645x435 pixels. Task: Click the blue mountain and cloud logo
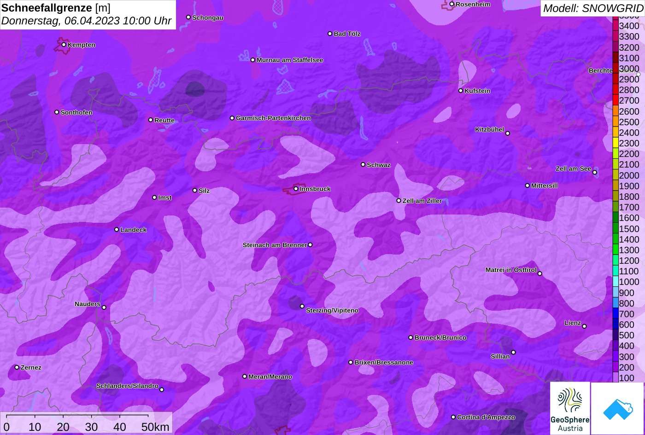[618, 408]
